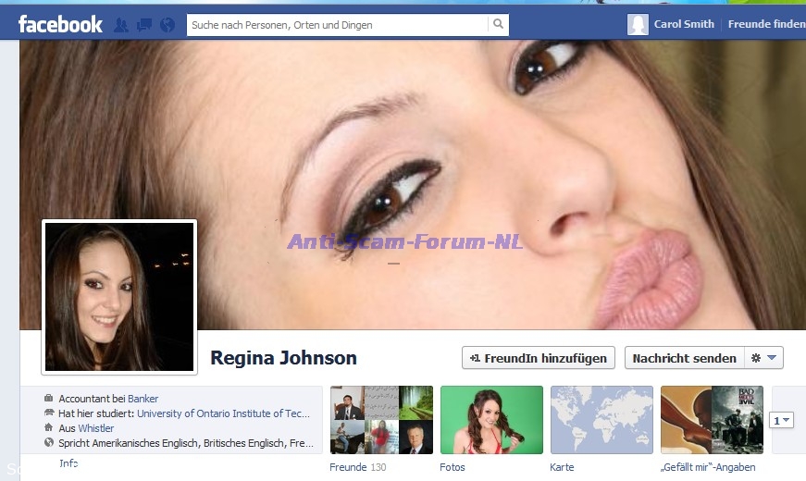The height and width of the screenshot is (481, 806).
Task: Click the search magnifier button
Action: (x=498, y=25)
